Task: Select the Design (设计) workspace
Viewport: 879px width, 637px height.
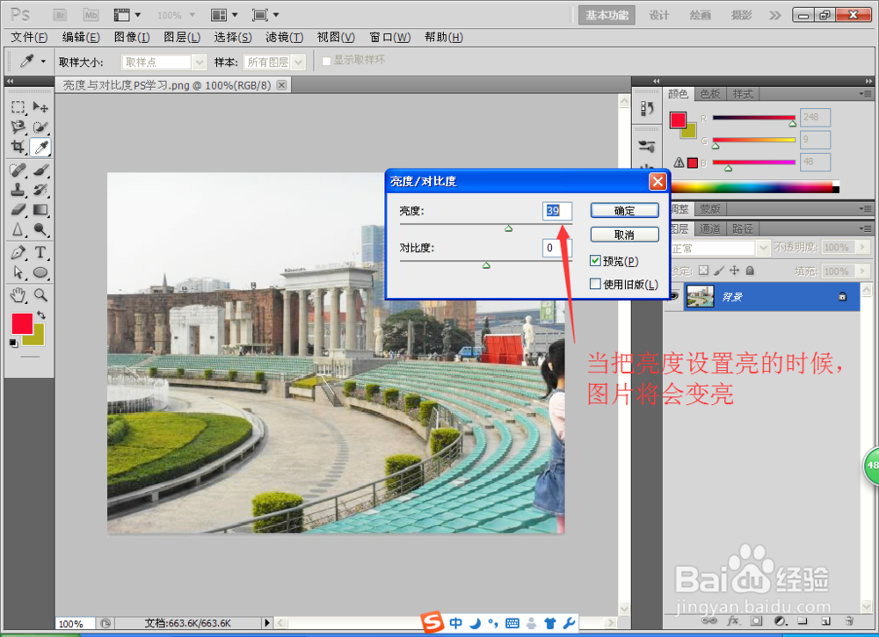Action: point(658,15)
